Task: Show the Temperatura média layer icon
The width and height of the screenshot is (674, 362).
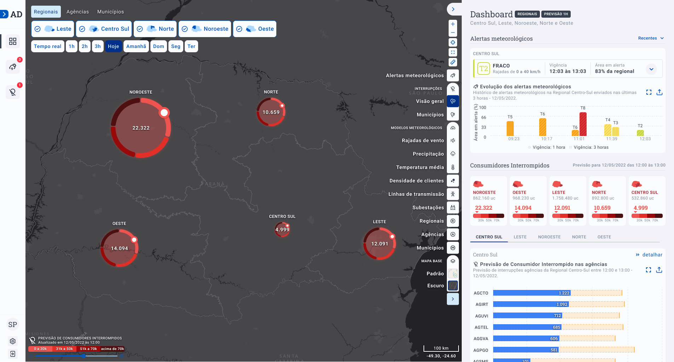Action: point(453,167)
